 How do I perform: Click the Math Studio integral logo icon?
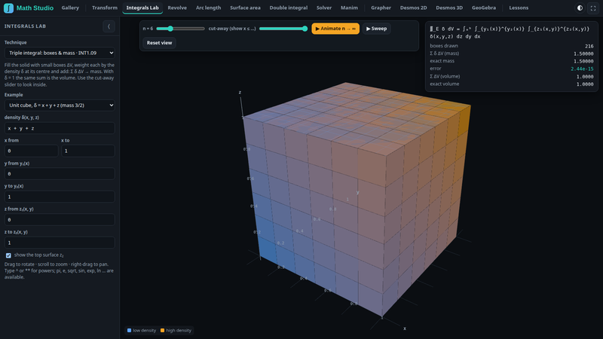pos(8,8)
